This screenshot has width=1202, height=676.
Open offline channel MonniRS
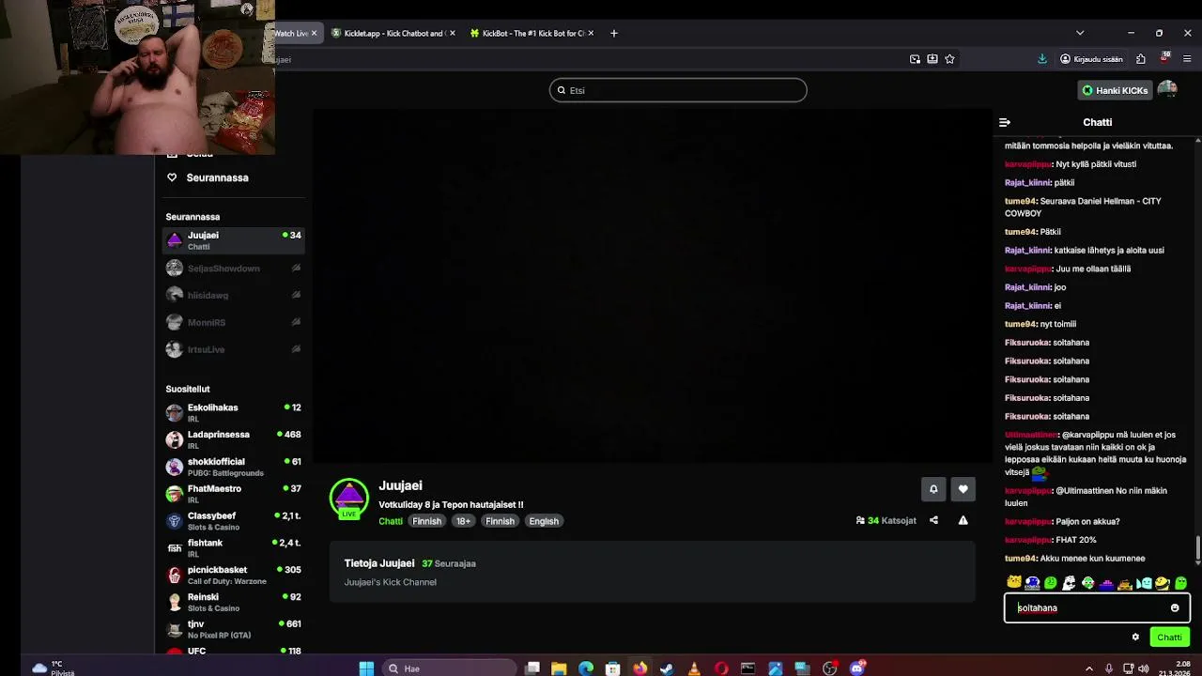pyautogui.click(x=233, y=322)
